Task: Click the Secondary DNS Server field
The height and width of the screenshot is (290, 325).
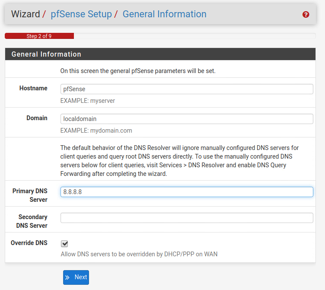Action: [187, 218]
